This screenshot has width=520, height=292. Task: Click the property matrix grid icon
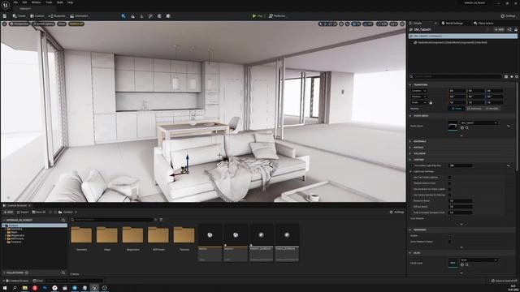[x=506, y=76]
